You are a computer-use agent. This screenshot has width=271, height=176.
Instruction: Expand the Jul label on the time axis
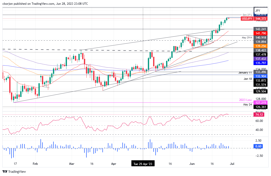(x=232, y=164)
